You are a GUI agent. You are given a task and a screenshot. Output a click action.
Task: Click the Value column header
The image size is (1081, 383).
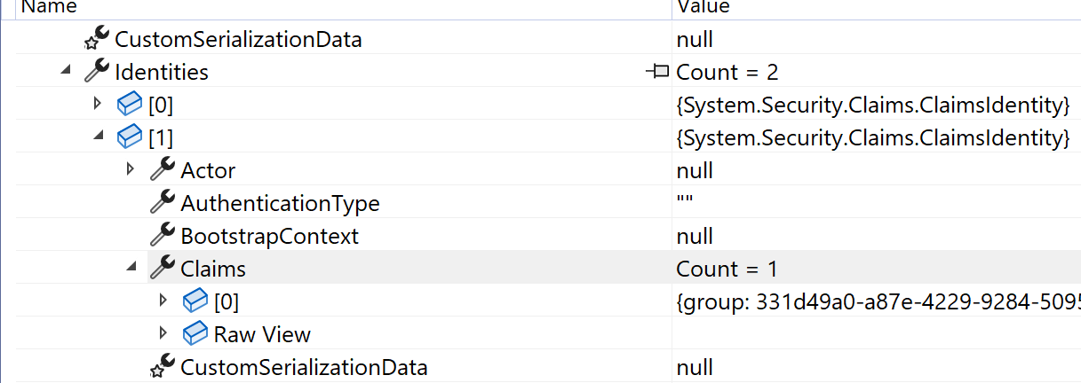pos(704,7)
